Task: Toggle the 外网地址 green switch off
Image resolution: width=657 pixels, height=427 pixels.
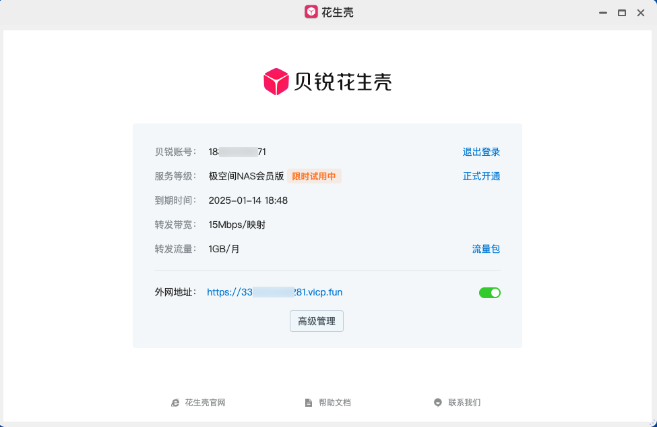Action: (x=490, y=293)
